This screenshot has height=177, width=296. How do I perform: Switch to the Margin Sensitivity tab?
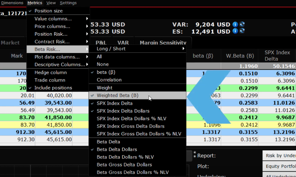coord(163,43)
